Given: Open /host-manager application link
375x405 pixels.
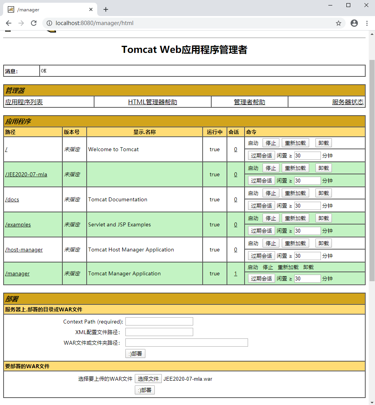Looking at the screenshot, I should tap(24, 250).
